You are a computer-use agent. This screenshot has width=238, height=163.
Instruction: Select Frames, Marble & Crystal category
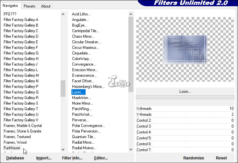pos(23,126)
